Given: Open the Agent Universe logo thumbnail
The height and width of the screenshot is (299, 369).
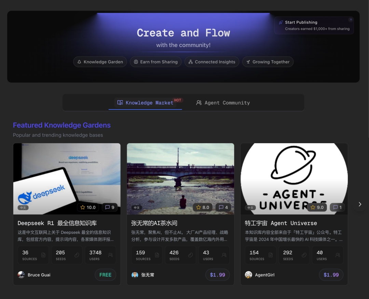Looking at the screenshot, I should (x=294, y=179).
